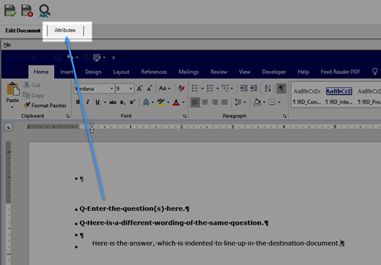Screen dimensions: 381x265
Task: Click the Tell Me lightbulb icon
Action: (375, 71)
